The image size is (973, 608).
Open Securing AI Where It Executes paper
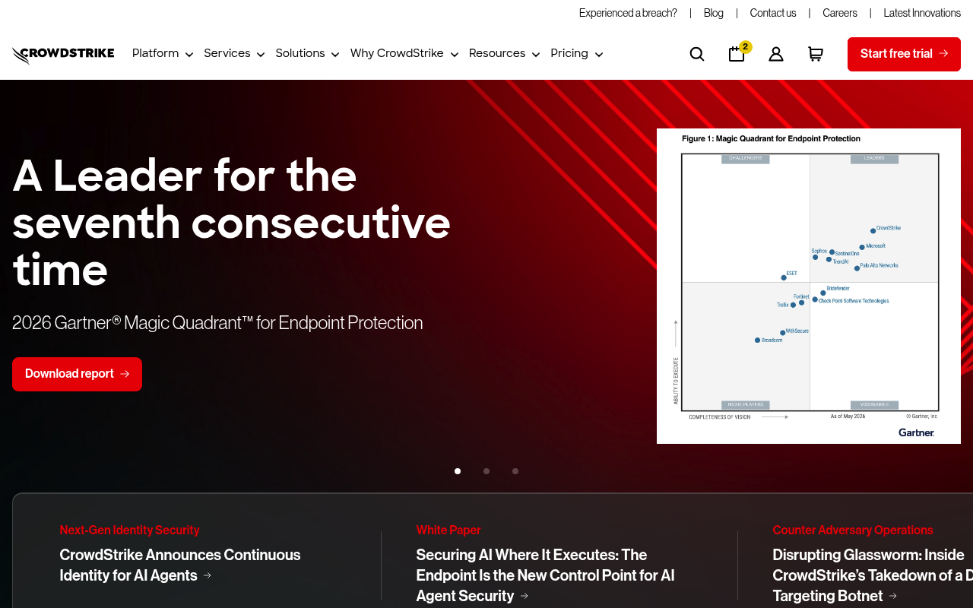pyautogui.click(x=545, y=575)
